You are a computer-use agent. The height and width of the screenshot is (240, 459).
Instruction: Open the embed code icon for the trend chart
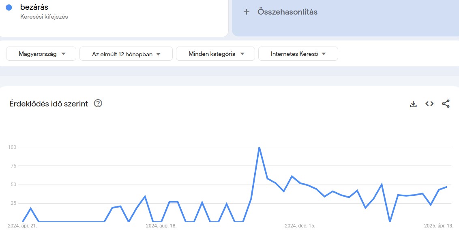[x=429, y=104]
